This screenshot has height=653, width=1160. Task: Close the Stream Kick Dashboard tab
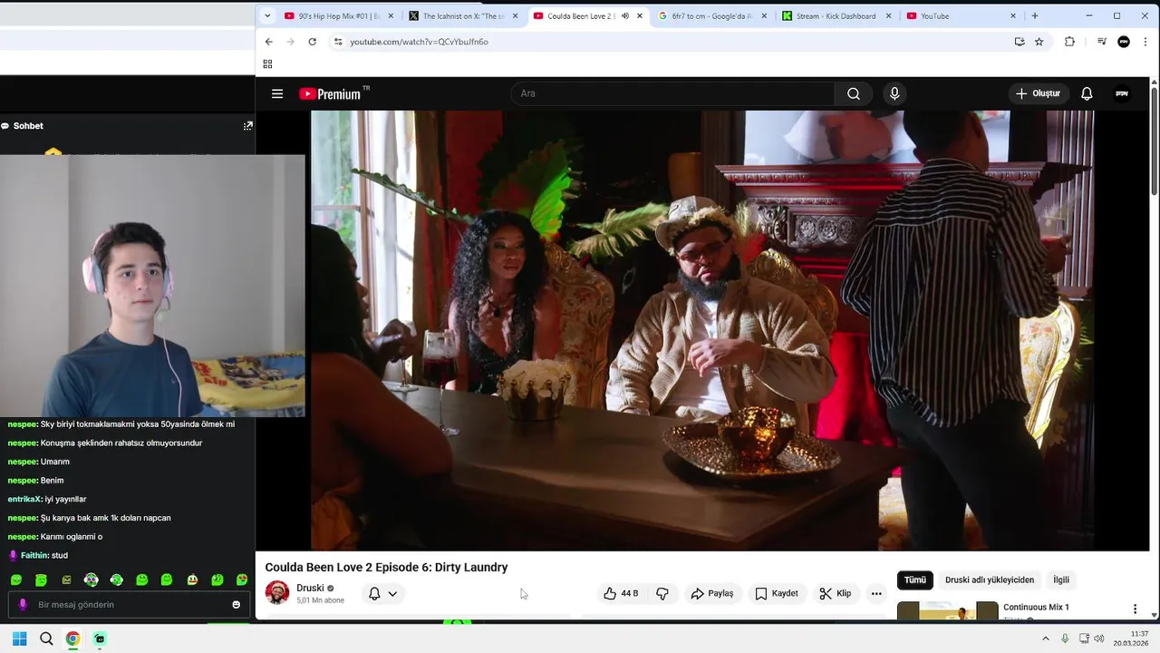pos(888,15)
